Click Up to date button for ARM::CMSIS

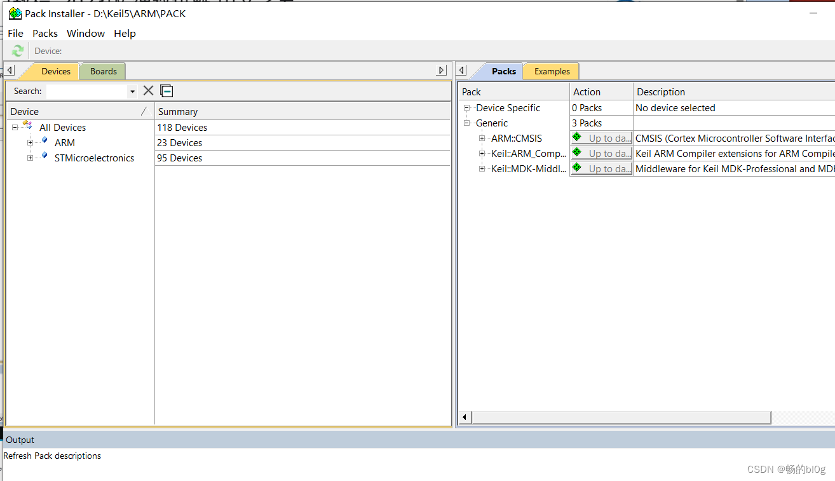pyautogui.click(x=601, y=138)
